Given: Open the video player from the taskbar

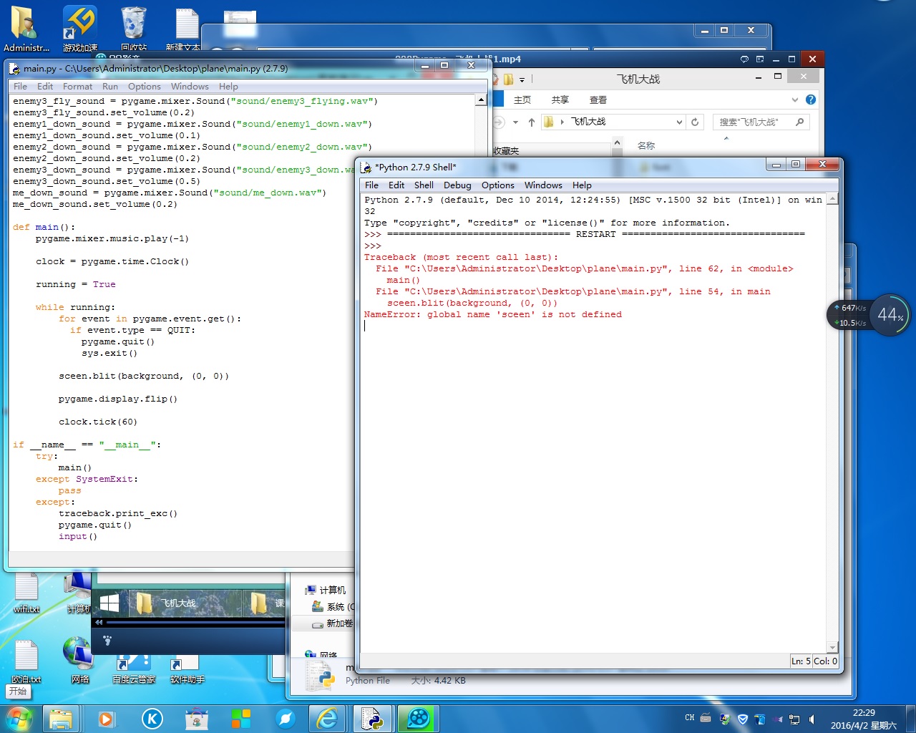Looking at the screenshot, I should pyautogui.click(x=417, y=718).
